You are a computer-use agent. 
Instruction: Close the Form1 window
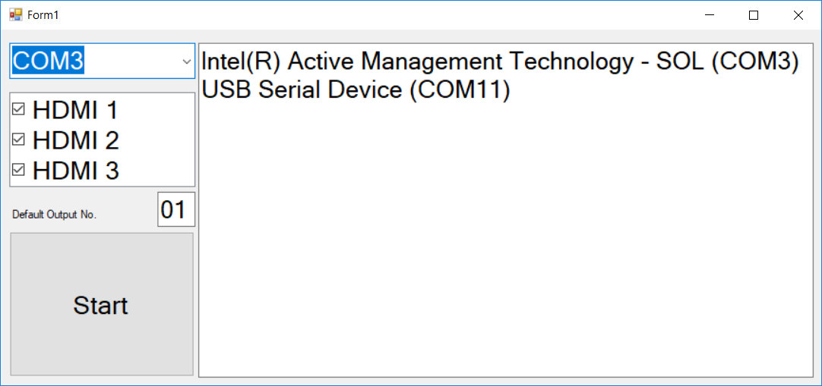pos(798,15)
